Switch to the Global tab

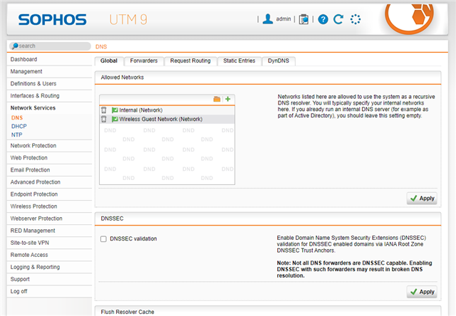click(109, 61)
